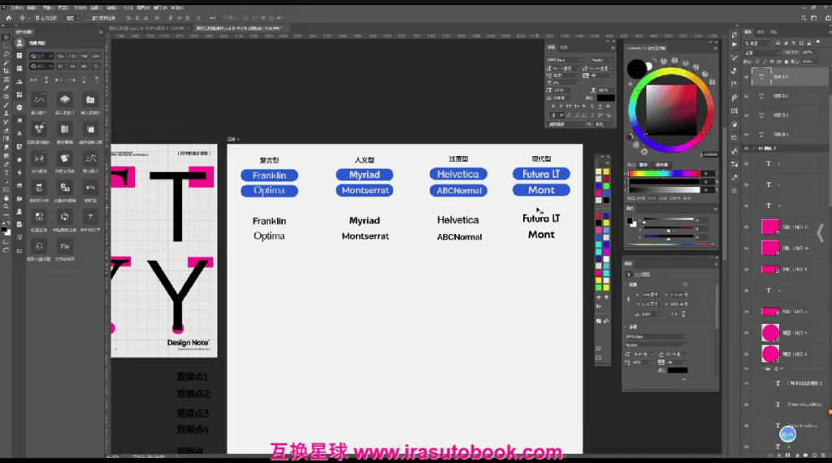Image resolution: width=832 pixels, height=463 pixels.
Task: Hide the selected top text layer
Action: pos(747,77)
